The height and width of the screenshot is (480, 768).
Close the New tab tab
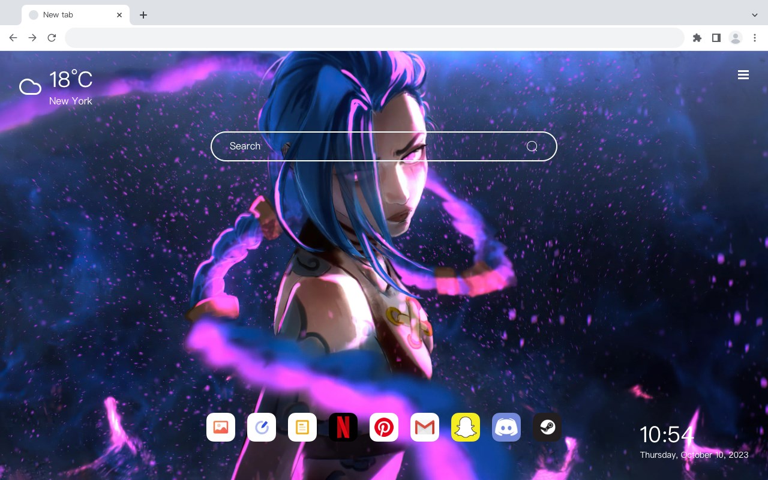coord(119,15)
